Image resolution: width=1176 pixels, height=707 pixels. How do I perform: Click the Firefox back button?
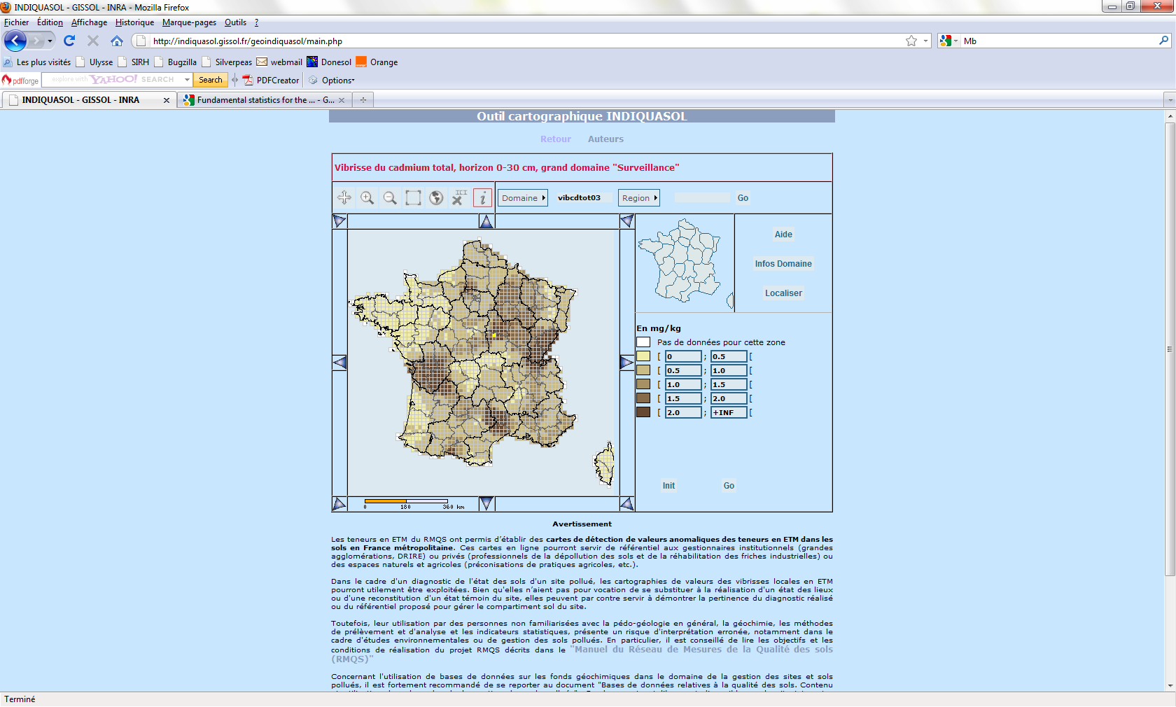(15, 41)
